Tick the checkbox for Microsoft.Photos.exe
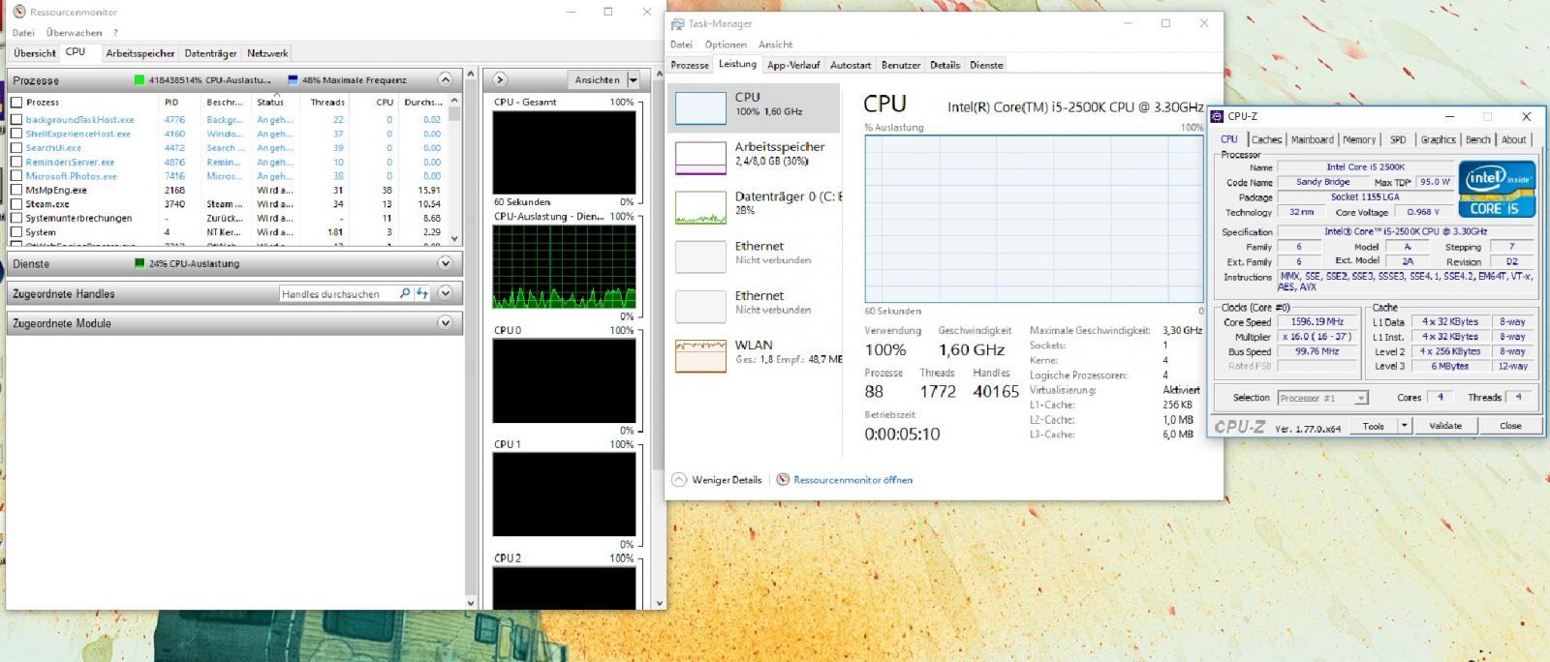 tap(16, 176)
